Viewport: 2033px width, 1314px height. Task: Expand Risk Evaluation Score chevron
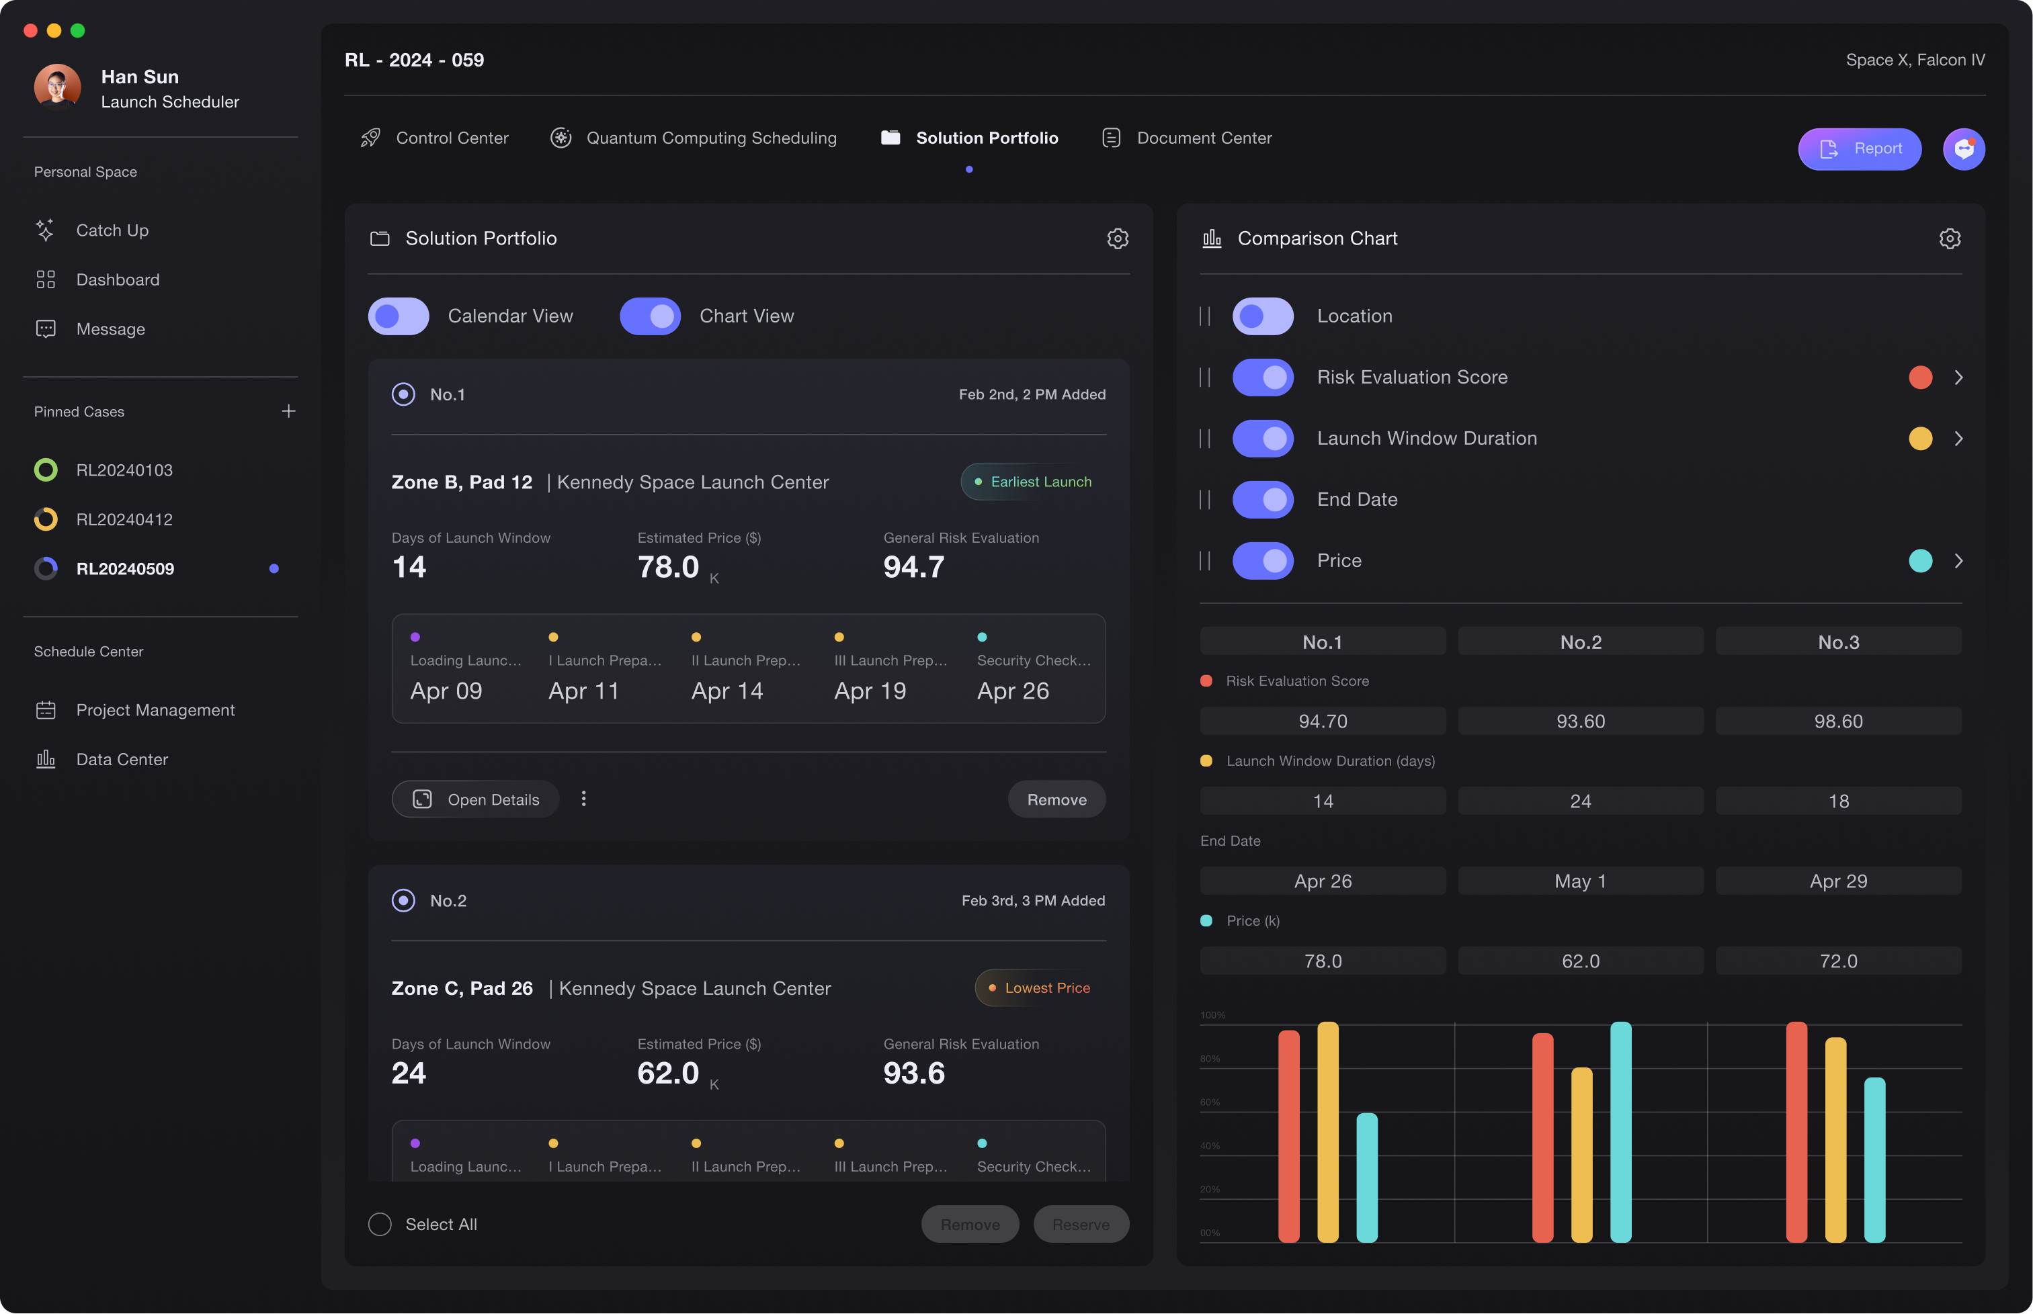point(1959,377)
